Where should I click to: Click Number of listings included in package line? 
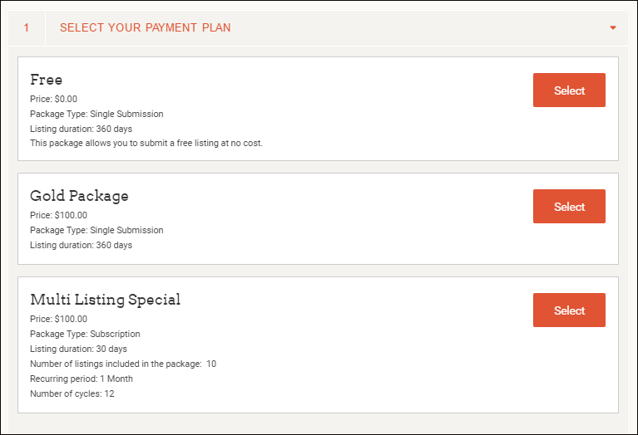pyautogui.click(x=123, y=364)
